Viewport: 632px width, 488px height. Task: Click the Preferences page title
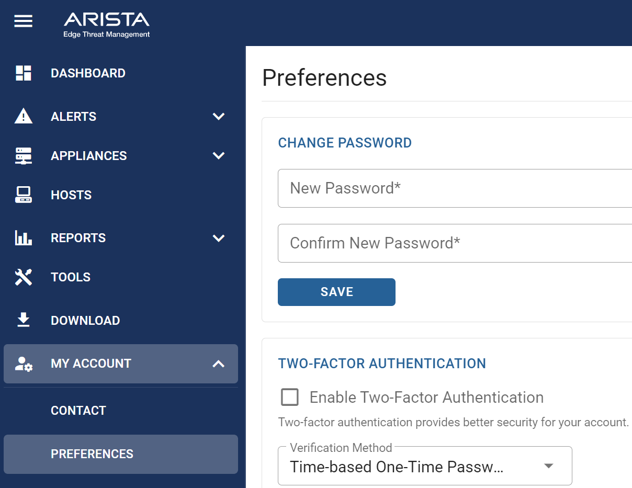point(324,78)
